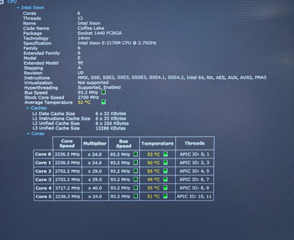Select the Multiplier column header

(x=95, y=143)
